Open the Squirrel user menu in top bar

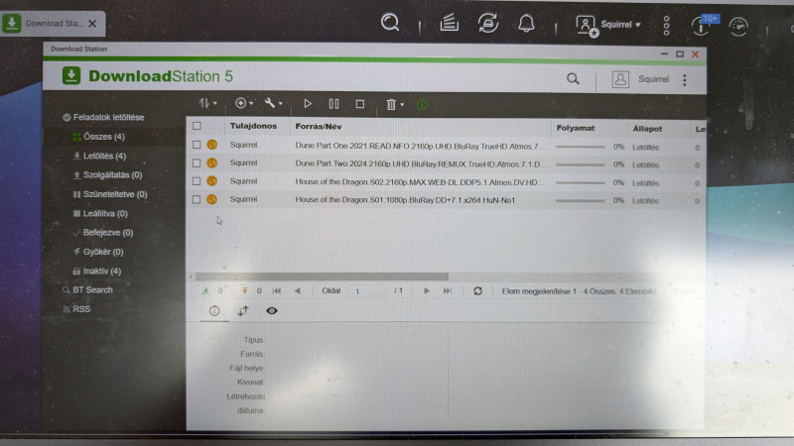(608, 25)
